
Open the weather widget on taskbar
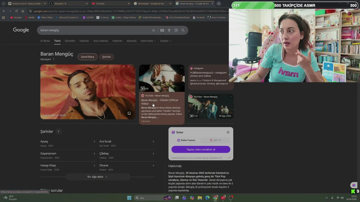point(10,198)
